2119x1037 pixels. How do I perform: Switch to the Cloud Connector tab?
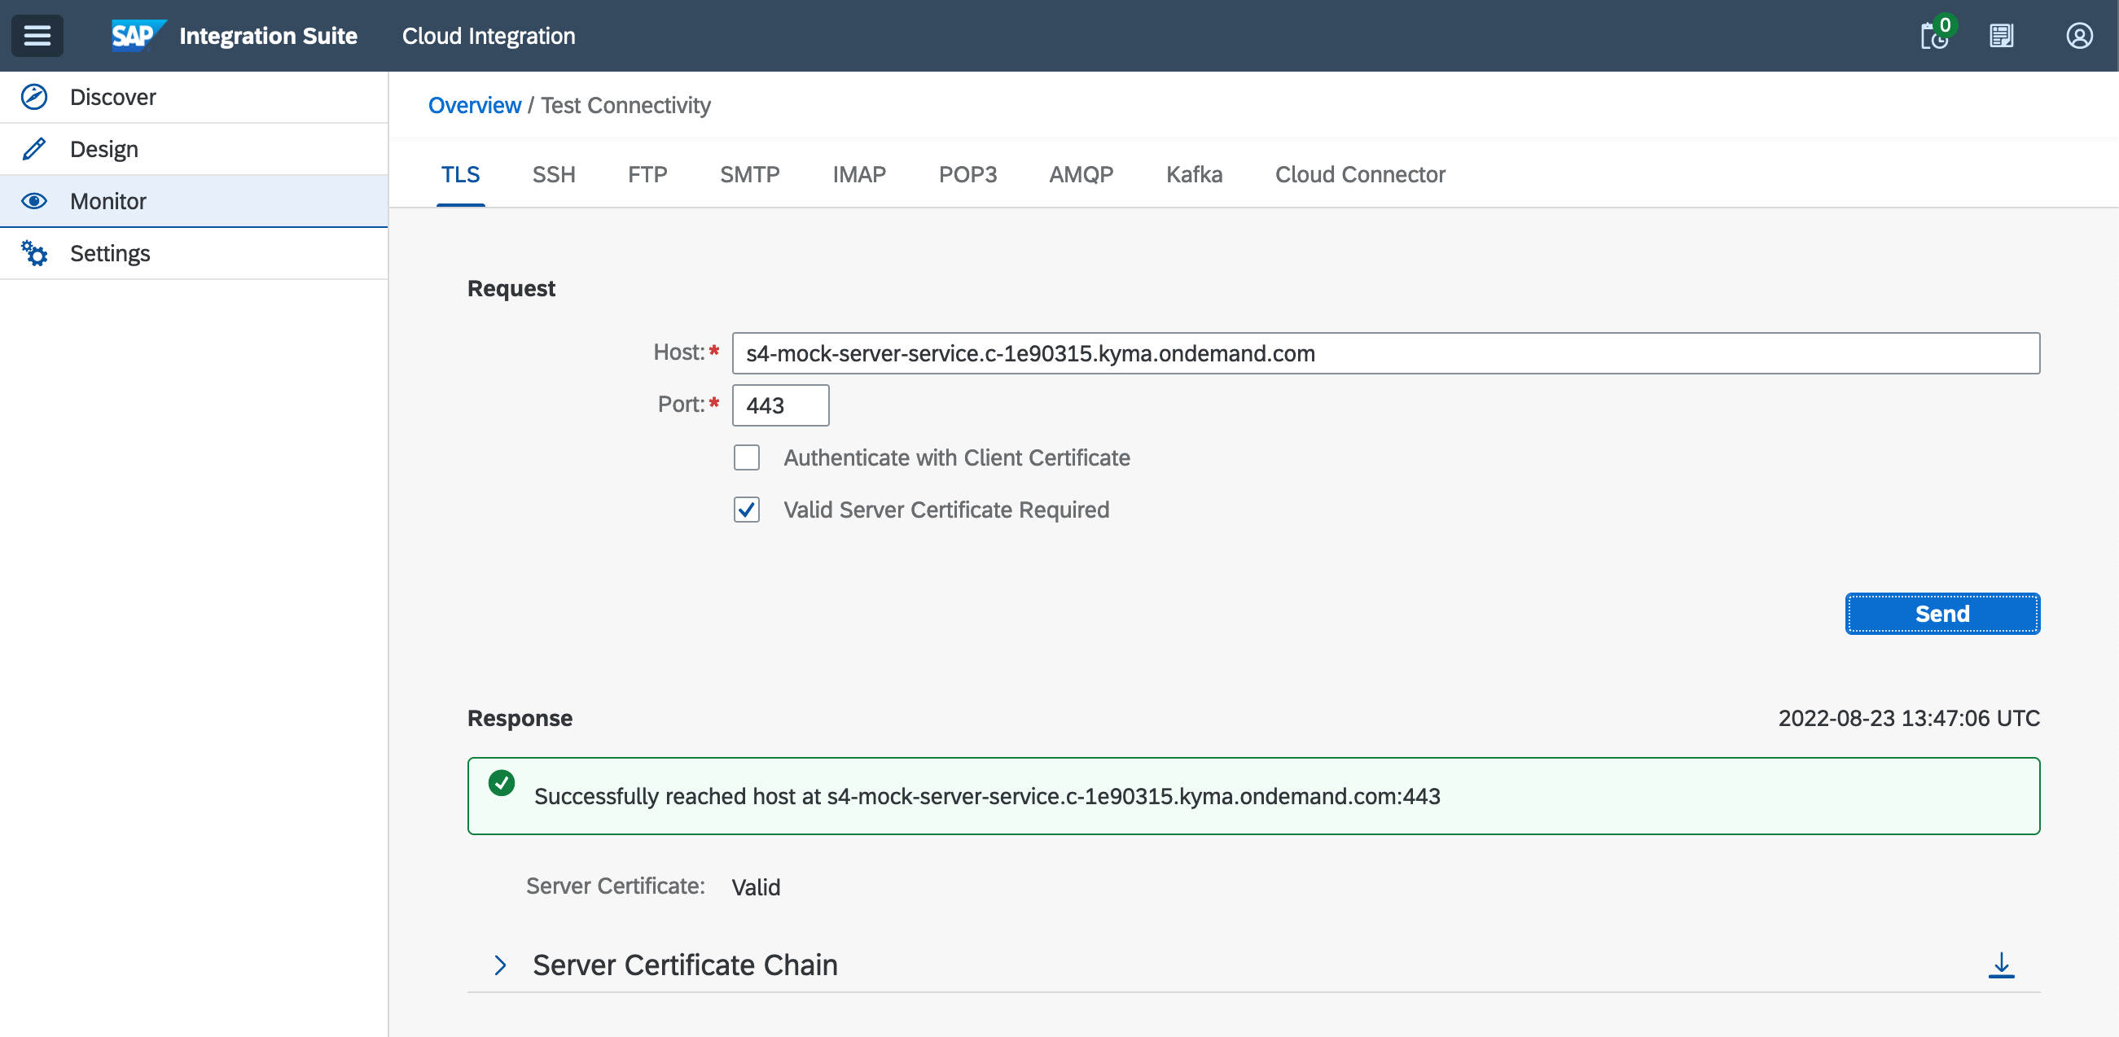point(1360,174)
